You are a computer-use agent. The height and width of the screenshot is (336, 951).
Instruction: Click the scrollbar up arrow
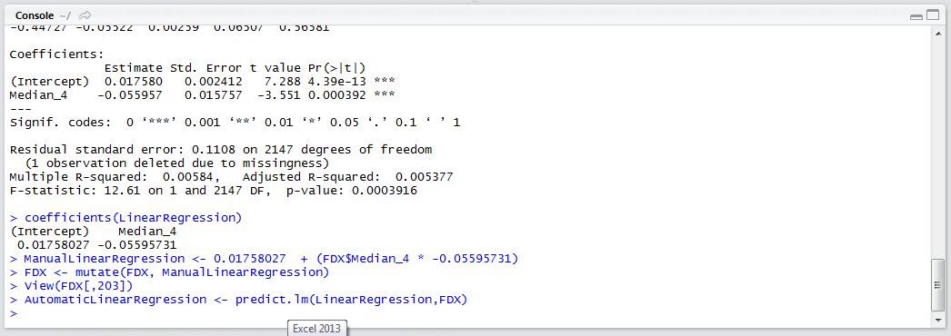937,33
